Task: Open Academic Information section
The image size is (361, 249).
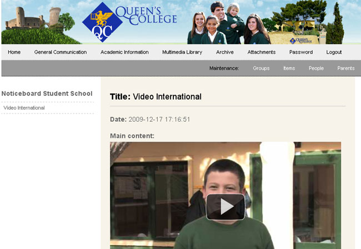Action: coord(124,52)
